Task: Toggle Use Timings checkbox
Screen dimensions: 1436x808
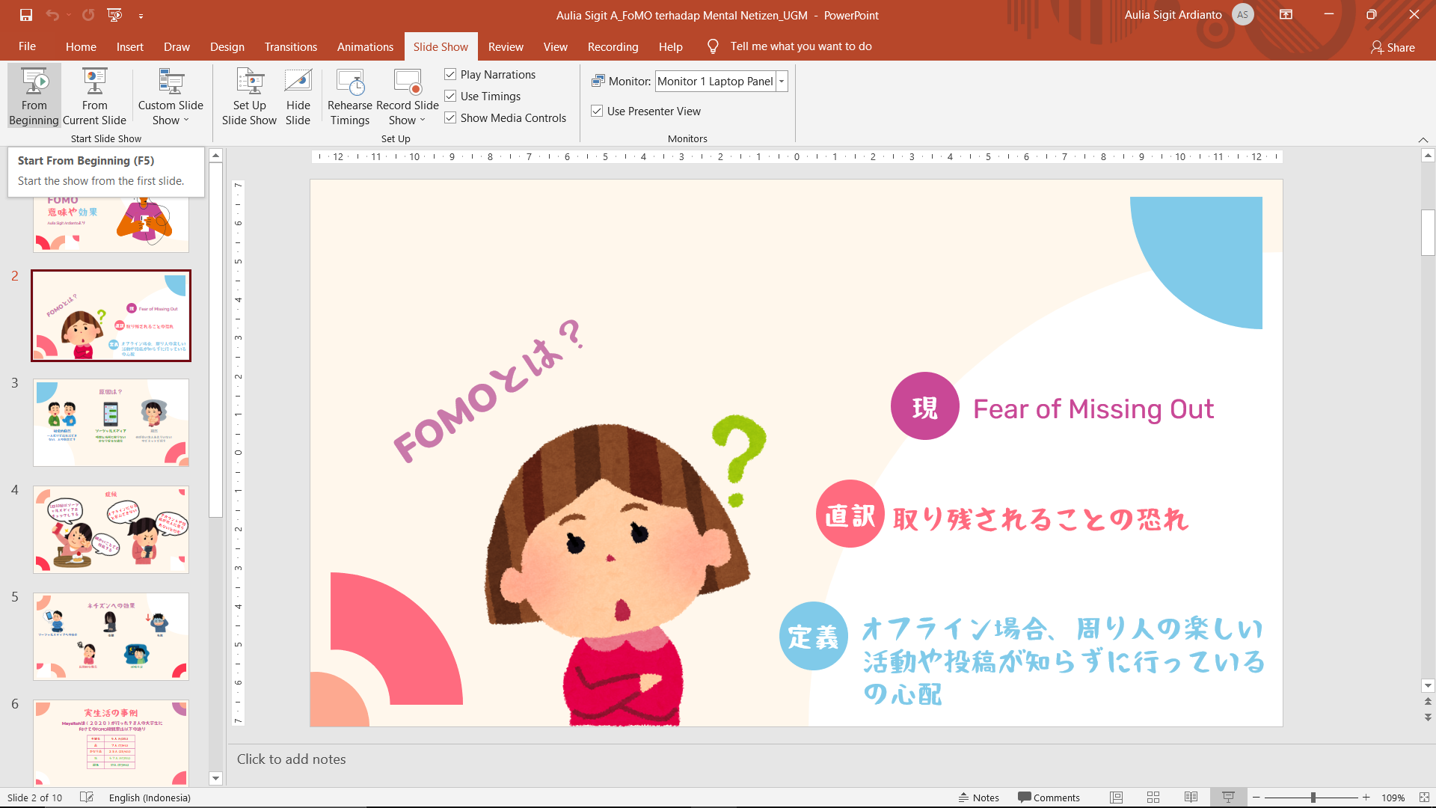Action: coord(450,96)
